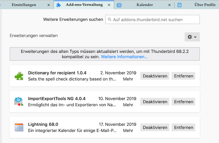The width and height of the screenshot is (219, 143).
Task: Open the gear tools dropdown menu
Action: (x=192, y=37)
